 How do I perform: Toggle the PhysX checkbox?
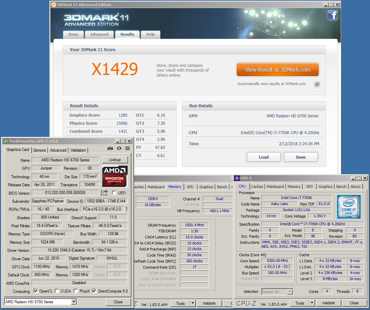click(x=76, y=291)
